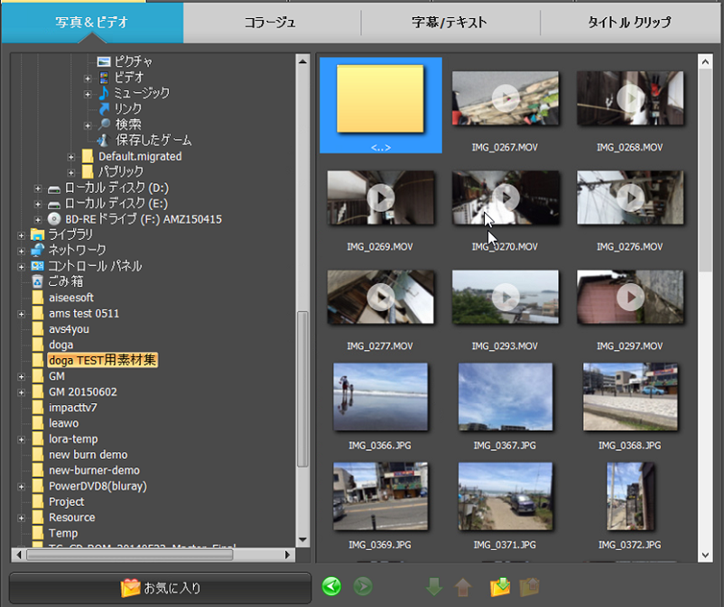Viewport: 724px width, 607px height.
Task: Click the orange upload arrow icon
Action: [x=463, y=586]
